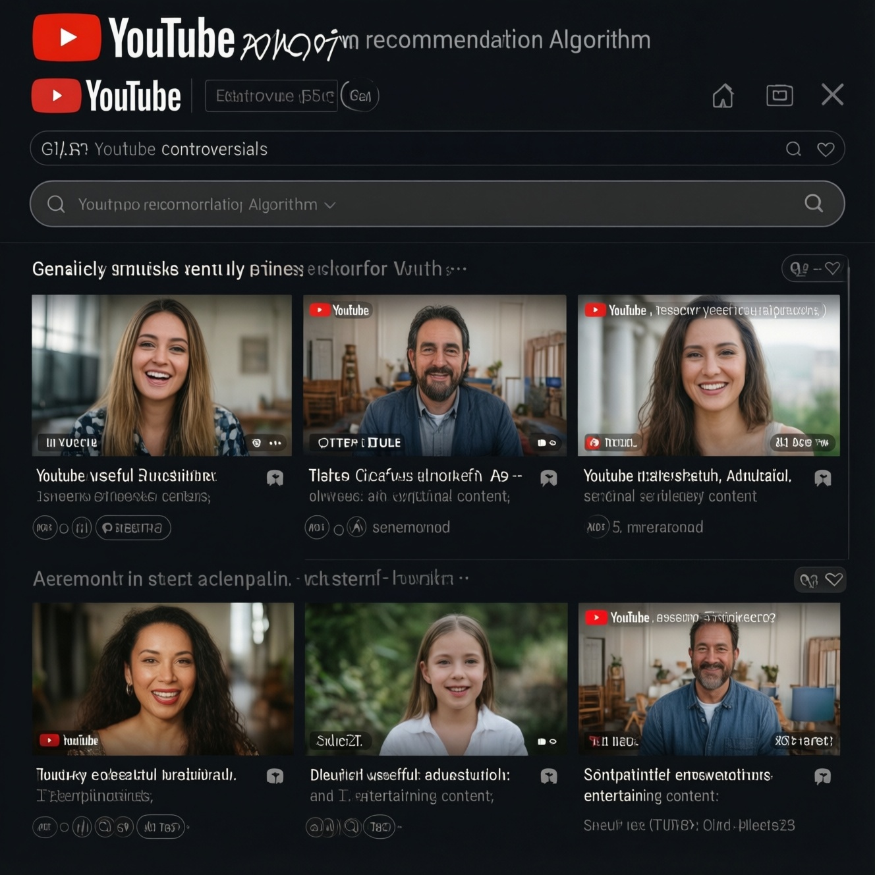Click the heart icon in the first section's pill
Screen dimensions: 875x875
point(833,268)
